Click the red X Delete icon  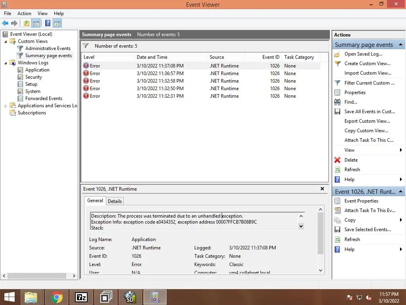click(x=337, y=160)
